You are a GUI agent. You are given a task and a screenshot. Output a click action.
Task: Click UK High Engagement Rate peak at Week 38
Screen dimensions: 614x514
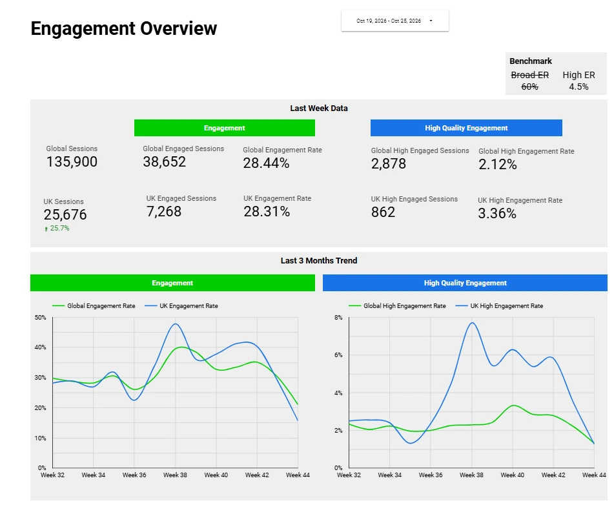[x=472, y=323]
